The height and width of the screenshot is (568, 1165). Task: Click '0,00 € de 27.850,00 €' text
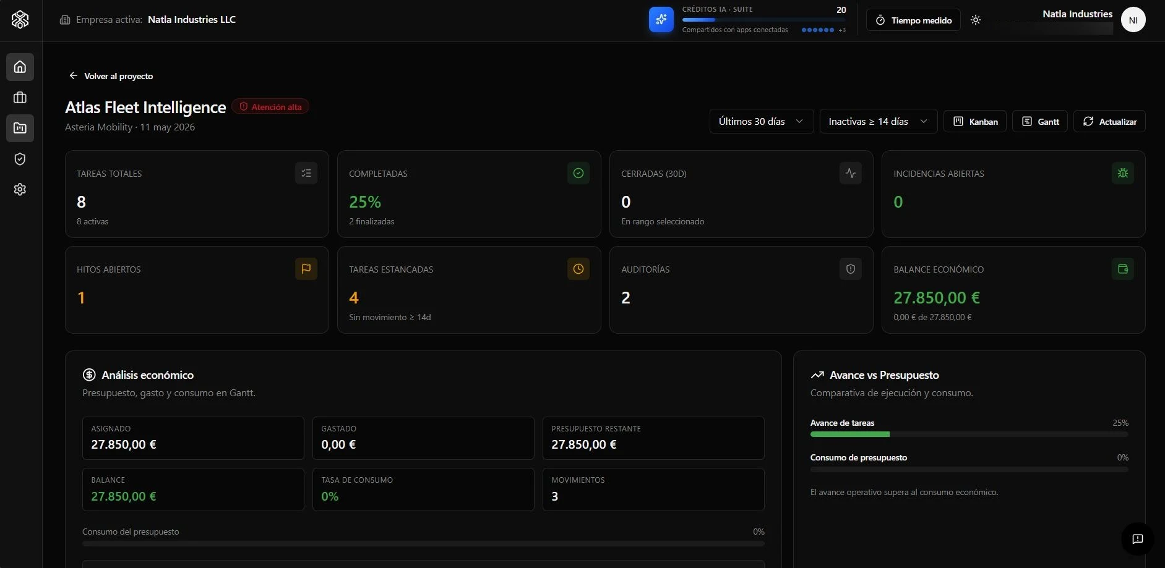[x=932, y=317]
